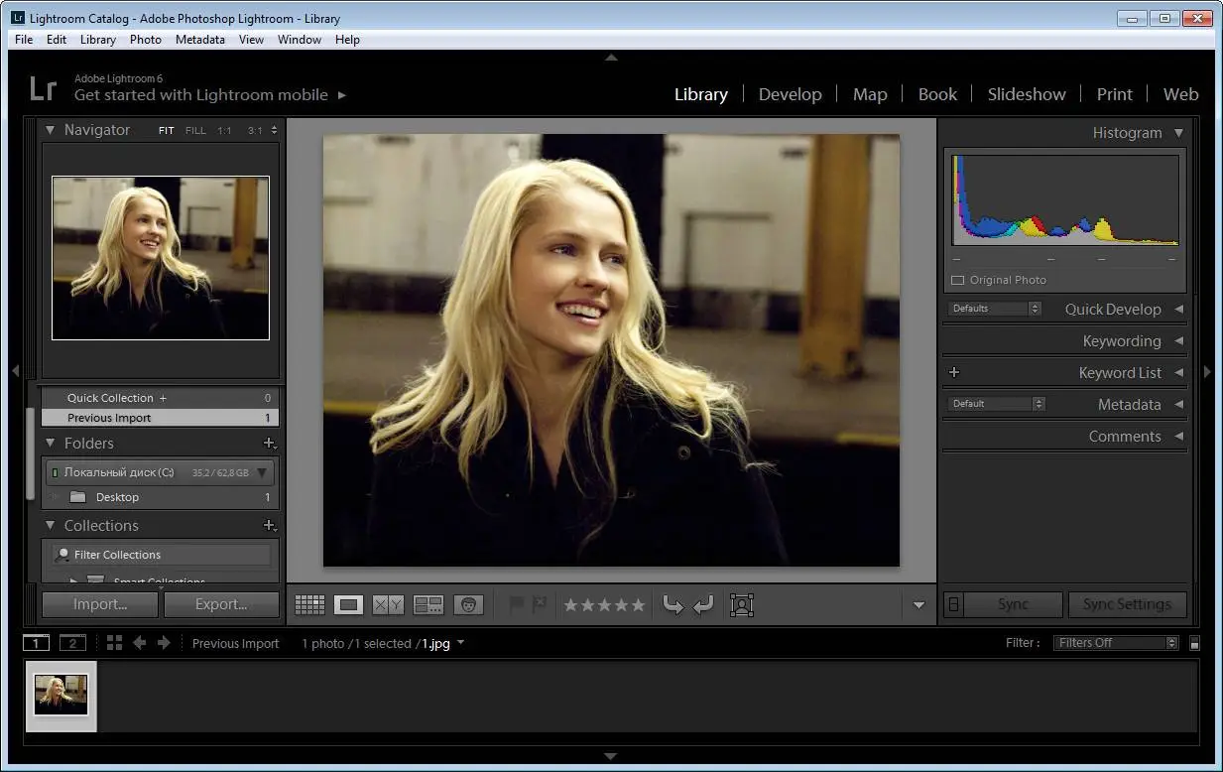Image resolution: width=1223 pixels, height=772 pixels.
Task: Open the File menu
Action: click(x=24, y=40)
